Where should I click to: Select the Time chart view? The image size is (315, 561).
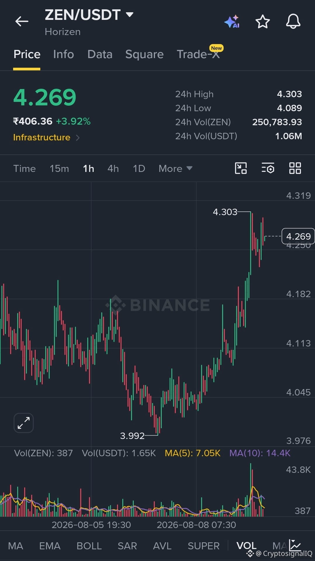25,168
